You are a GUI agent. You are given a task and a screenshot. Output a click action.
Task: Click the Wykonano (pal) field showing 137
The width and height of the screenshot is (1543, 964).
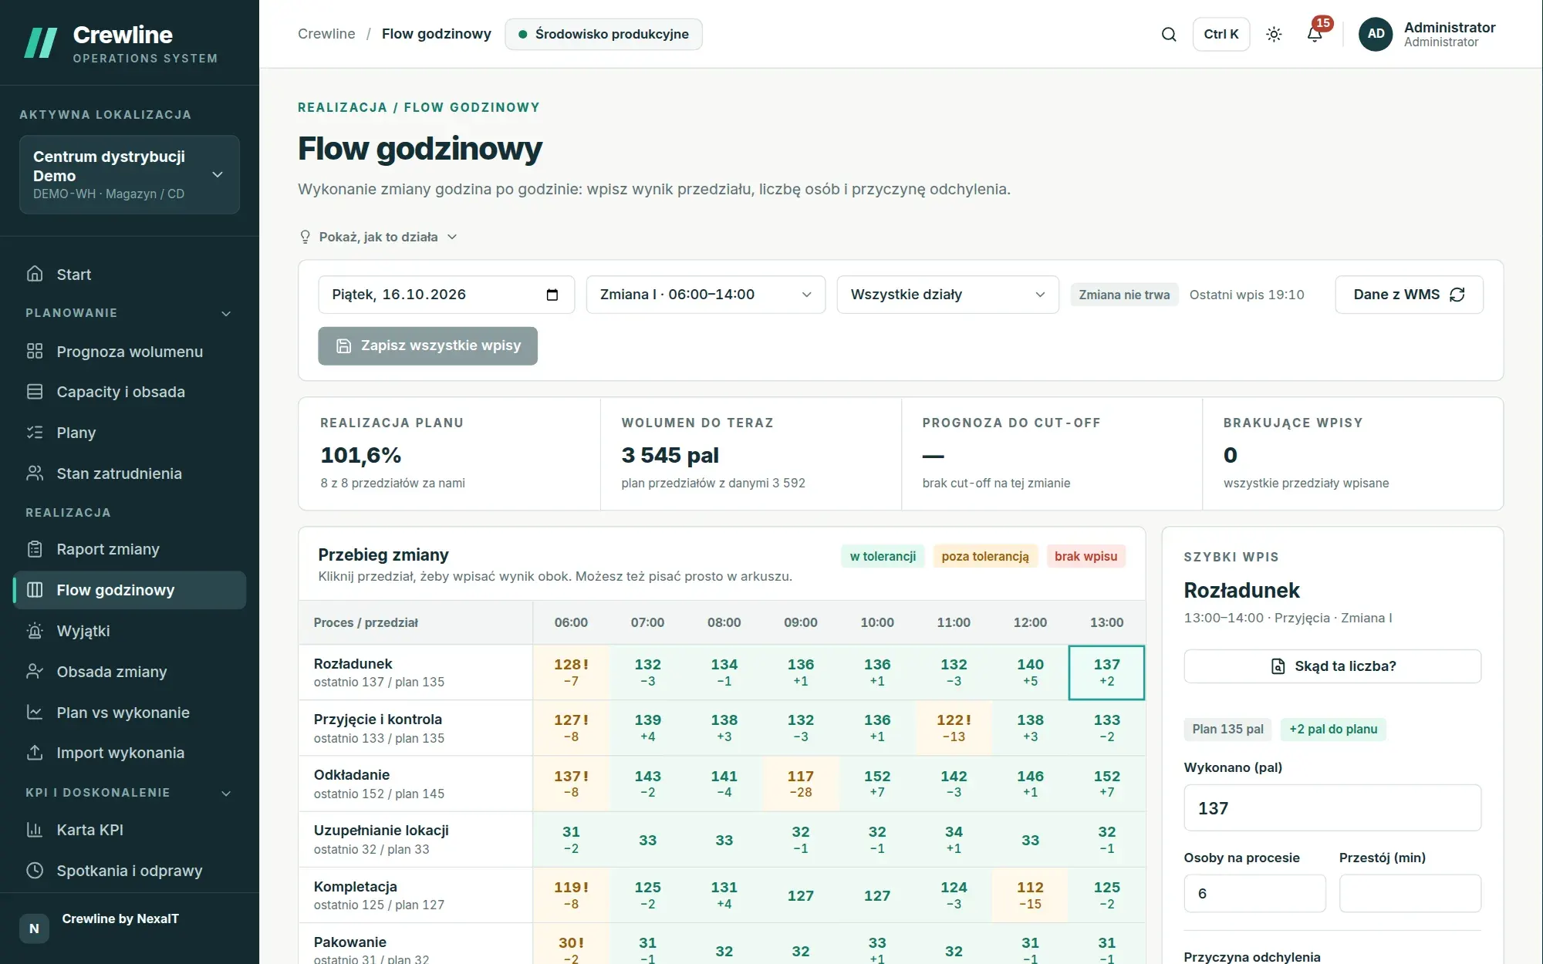tap(1332, 808)
